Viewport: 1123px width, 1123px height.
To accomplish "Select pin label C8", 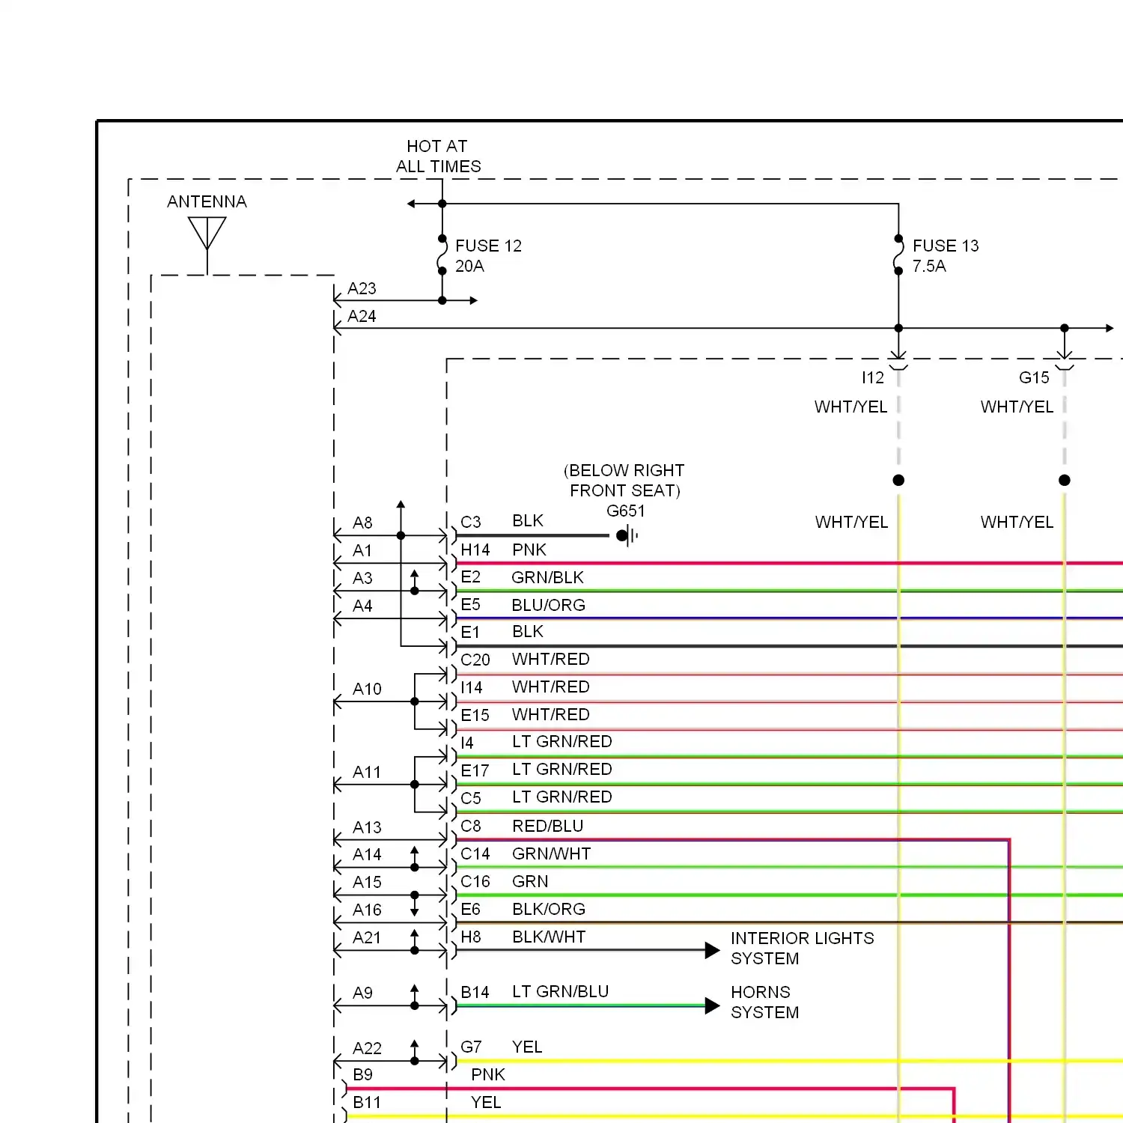I will 471,826.
